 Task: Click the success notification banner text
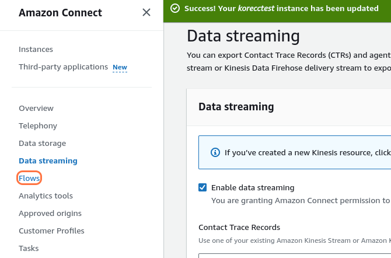(x=281, y=9)
